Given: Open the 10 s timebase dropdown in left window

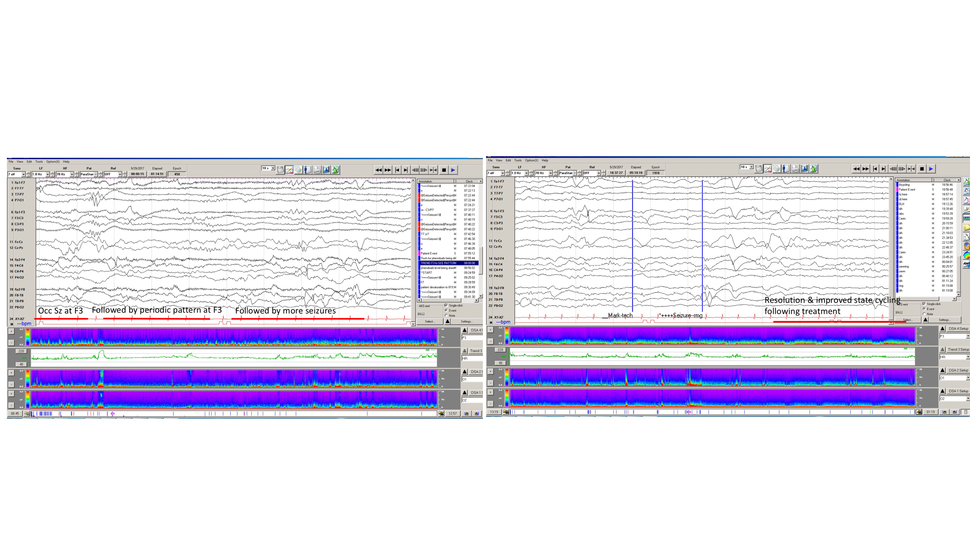Looking at the screenshot, I should (273, 168).
